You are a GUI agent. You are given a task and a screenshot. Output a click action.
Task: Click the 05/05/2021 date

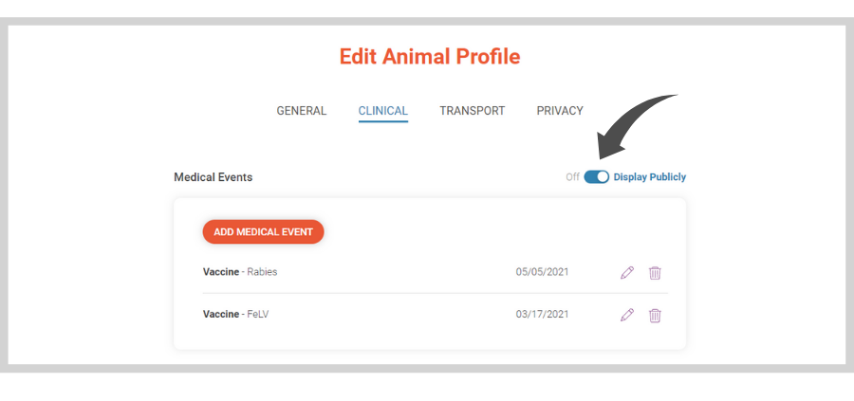click(542, 272)
